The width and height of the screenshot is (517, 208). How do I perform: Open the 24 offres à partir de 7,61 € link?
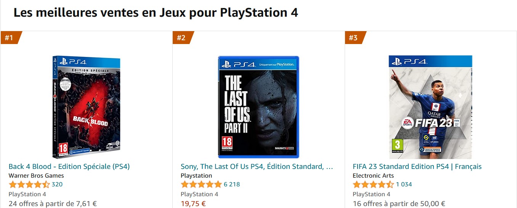[53, 204]
